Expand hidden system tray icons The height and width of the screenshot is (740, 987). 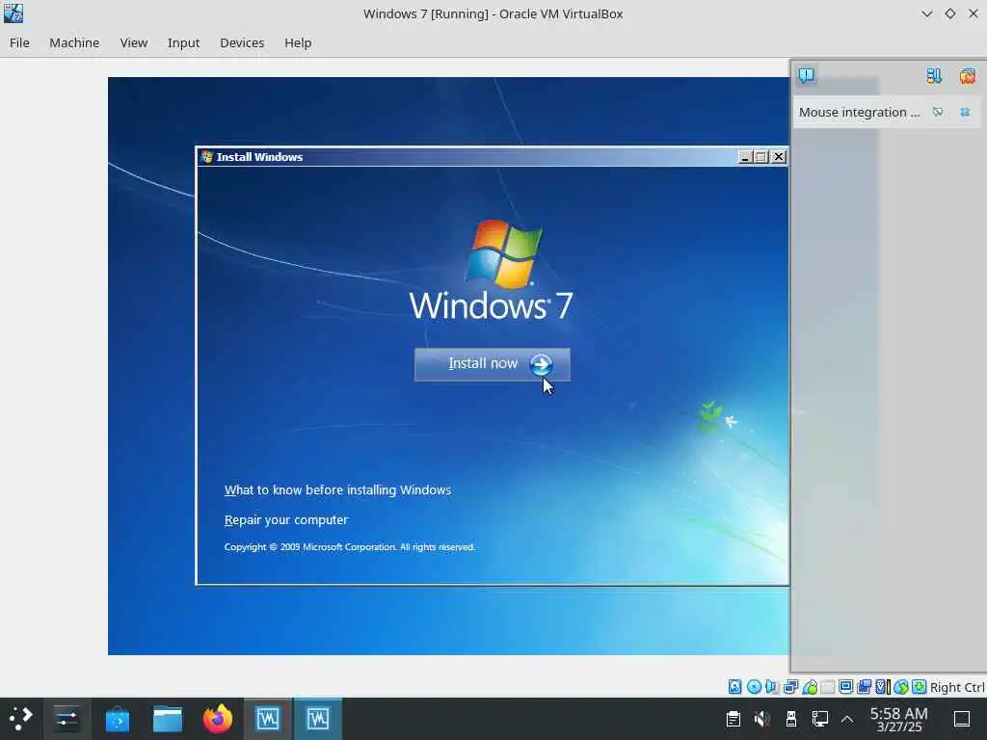(x=847, y=719)
